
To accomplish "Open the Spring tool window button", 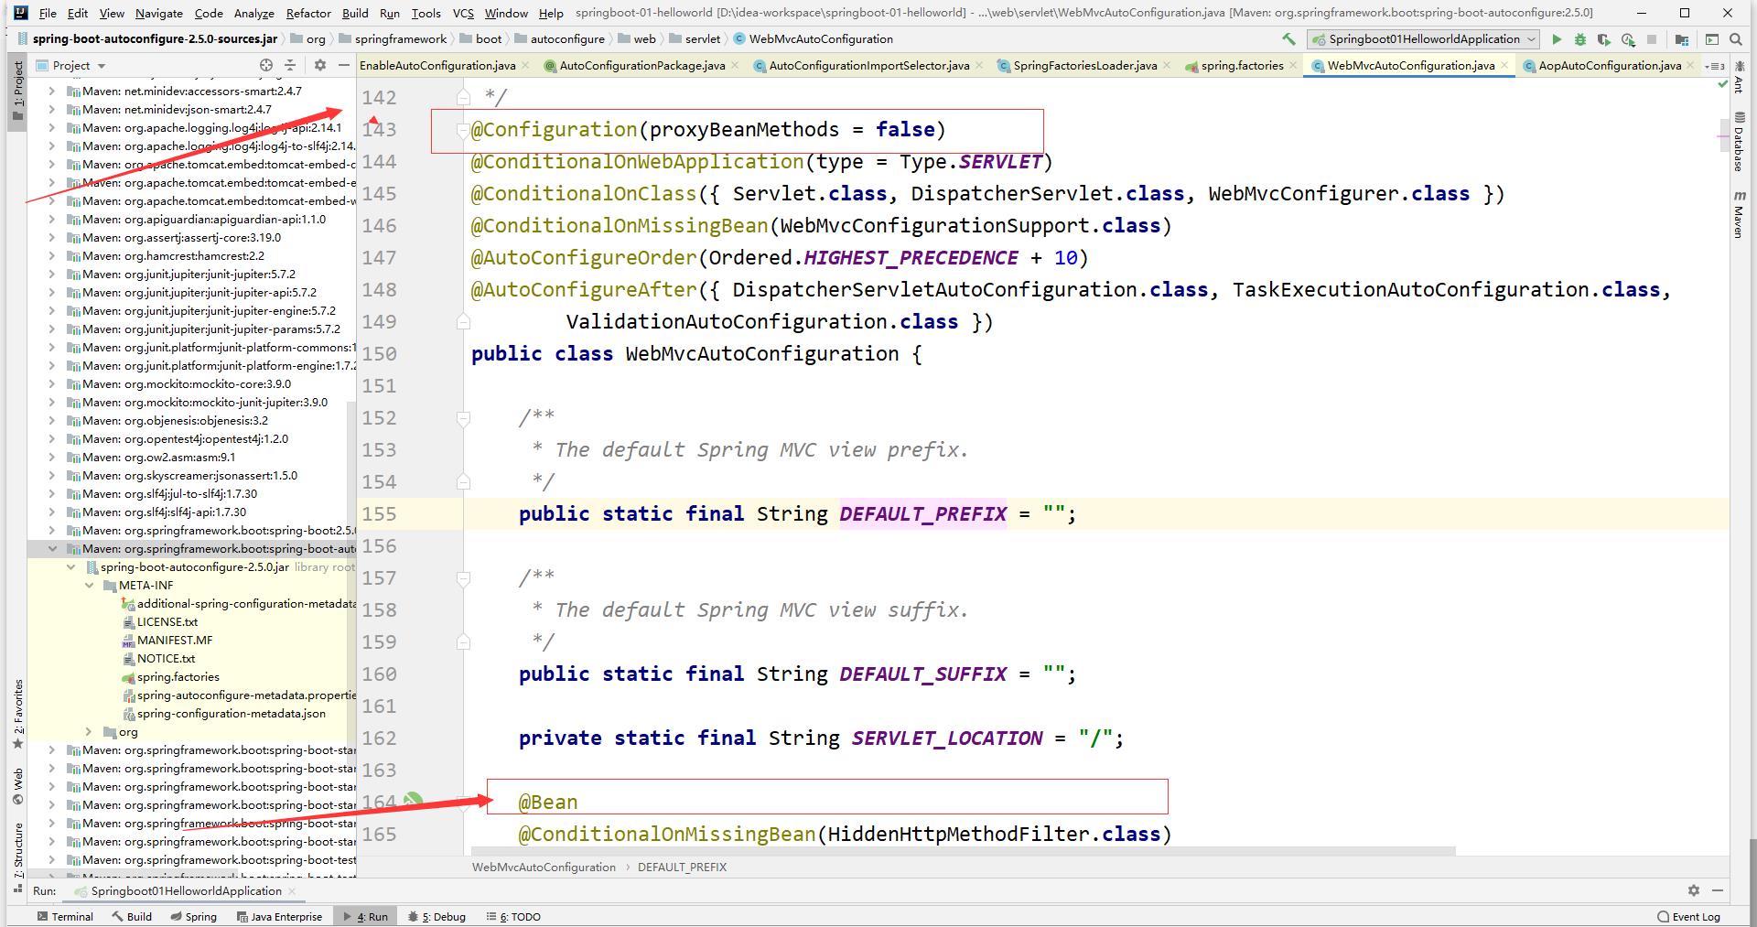I will pos(193,916).
